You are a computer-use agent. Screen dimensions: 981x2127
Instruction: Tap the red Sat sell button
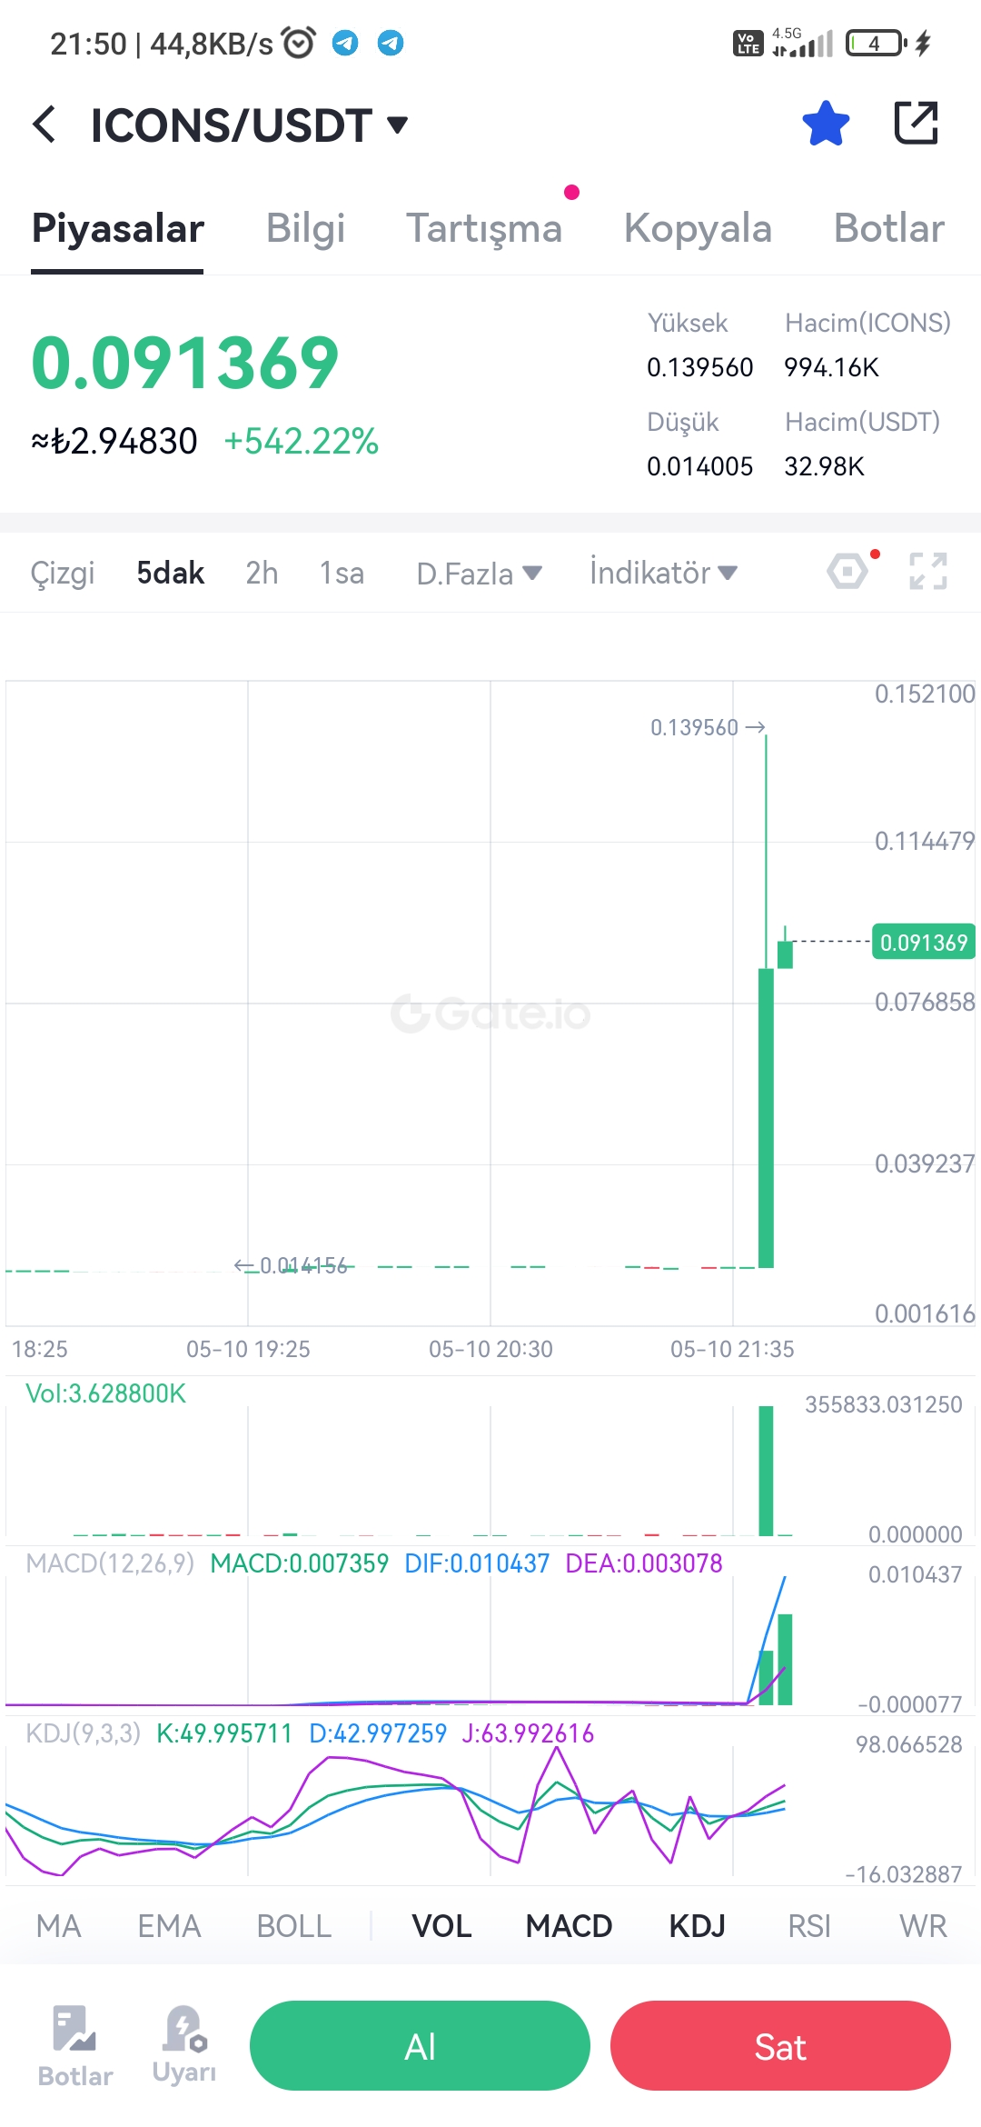pos(780,2045)
